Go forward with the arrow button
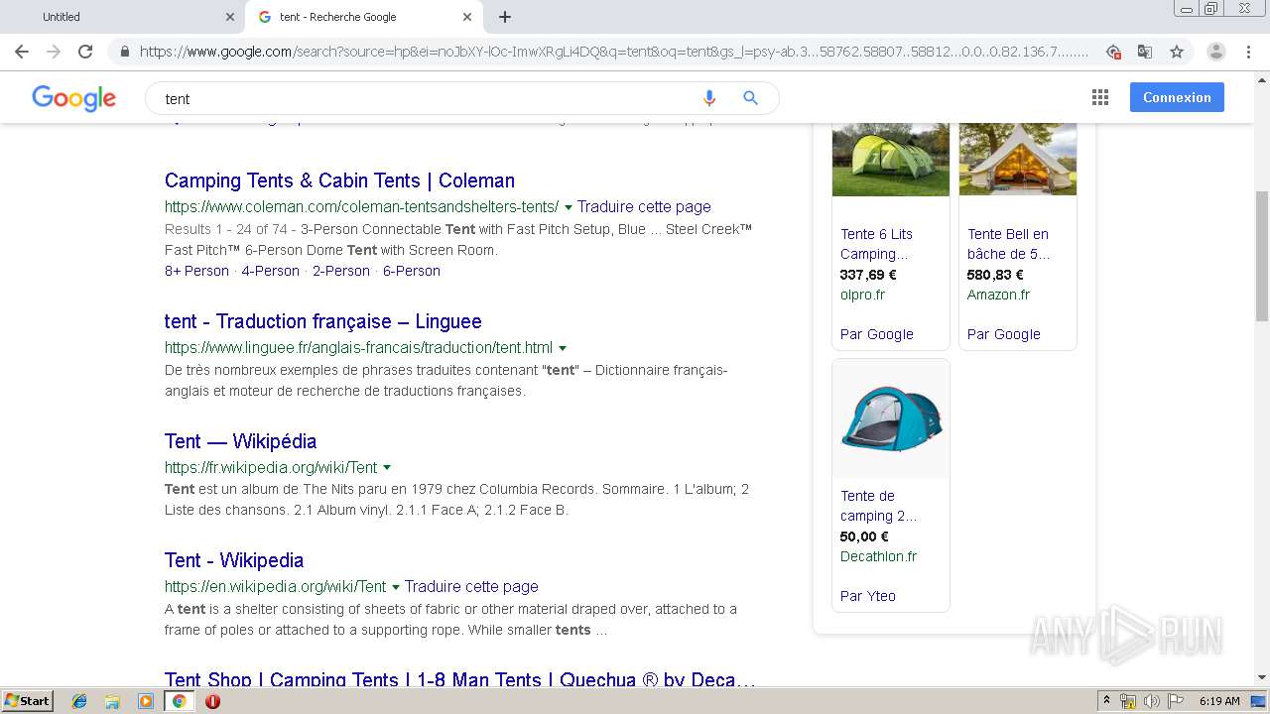Screen dimensions: 1270x714 54,52
